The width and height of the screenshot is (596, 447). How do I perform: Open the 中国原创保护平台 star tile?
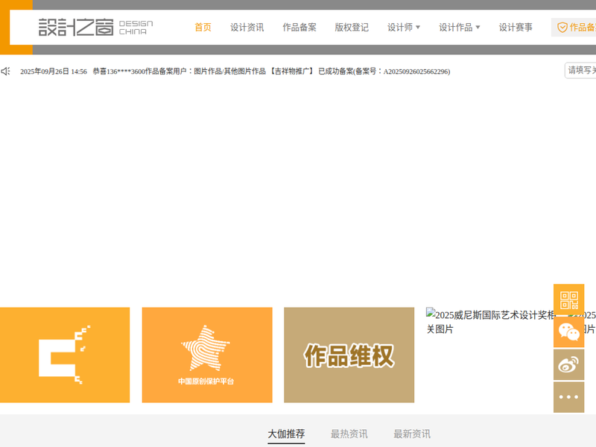pyautogui.click(x=206, y=355)
